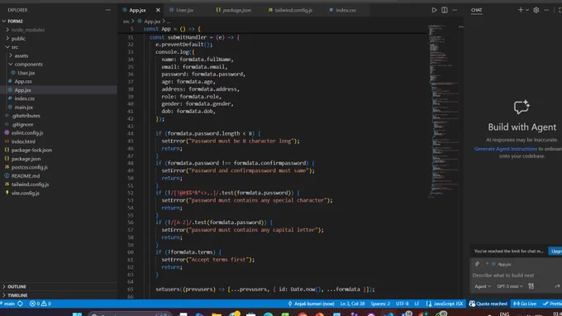This screenshot has width=562, height=316.
Task: Open the Windows Start button
Action: (77, 314)
